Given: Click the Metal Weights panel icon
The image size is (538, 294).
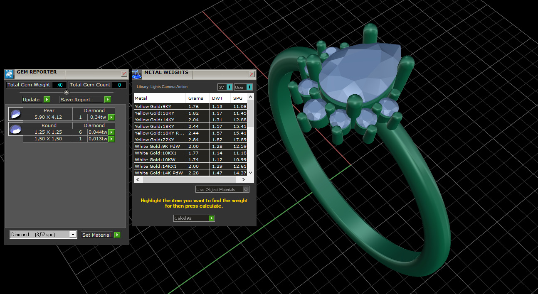Looking at the screenshot, I should tap(137, 74).
